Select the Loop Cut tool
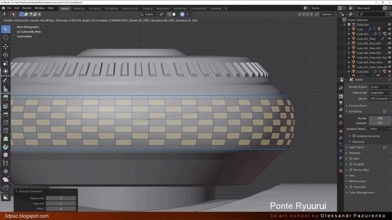The width and height of the screenshot is (392, 220). [6, 122]
